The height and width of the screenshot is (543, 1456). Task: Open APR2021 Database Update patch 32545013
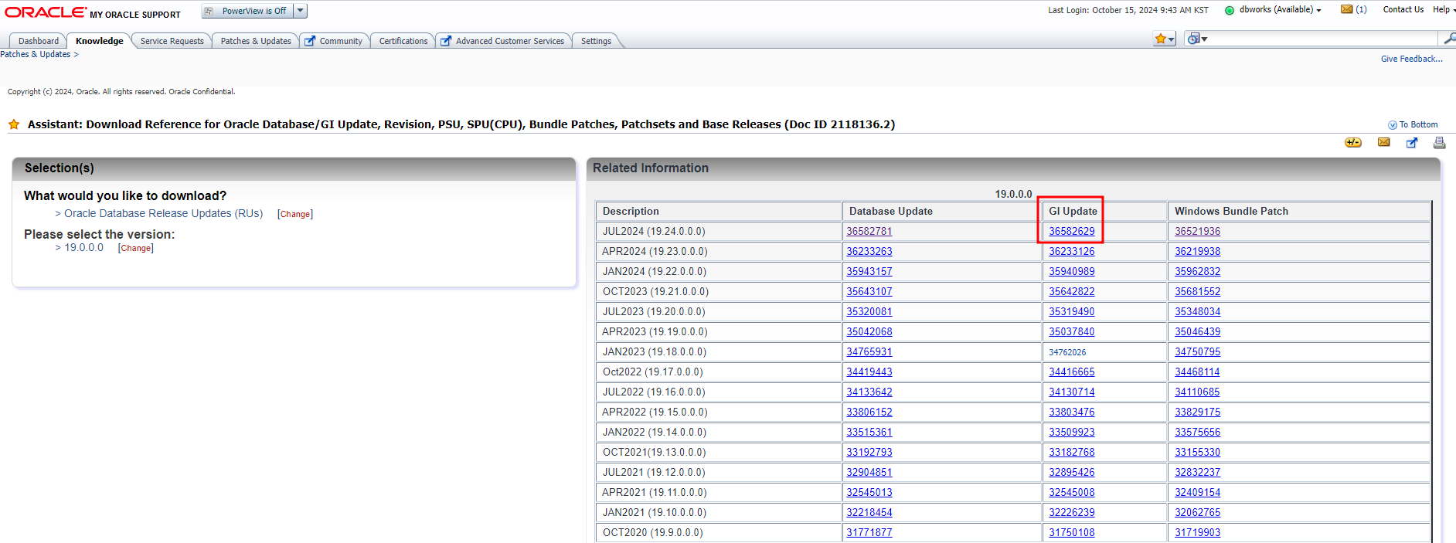click(x=869, y=492)
